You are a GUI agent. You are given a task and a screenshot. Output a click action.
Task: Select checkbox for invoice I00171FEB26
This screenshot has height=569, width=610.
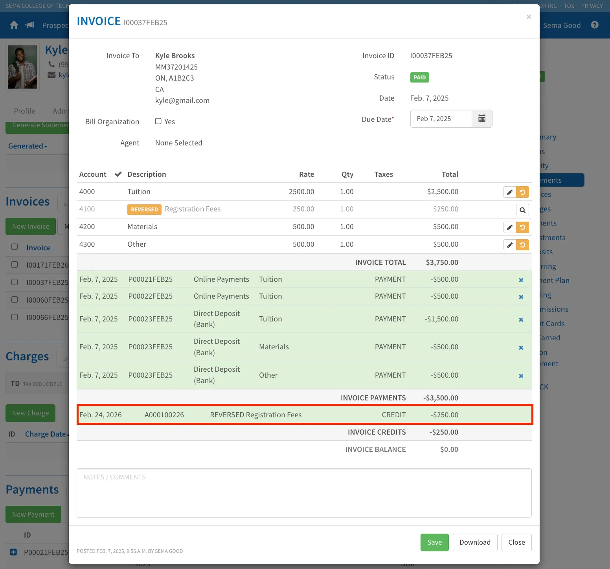coord(15,264)
